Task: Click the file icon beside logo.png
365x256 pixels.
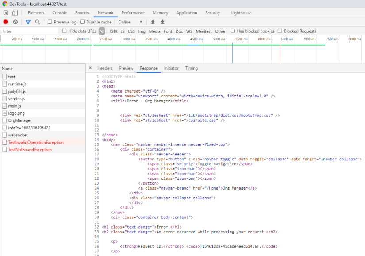Action: (4, 113)
